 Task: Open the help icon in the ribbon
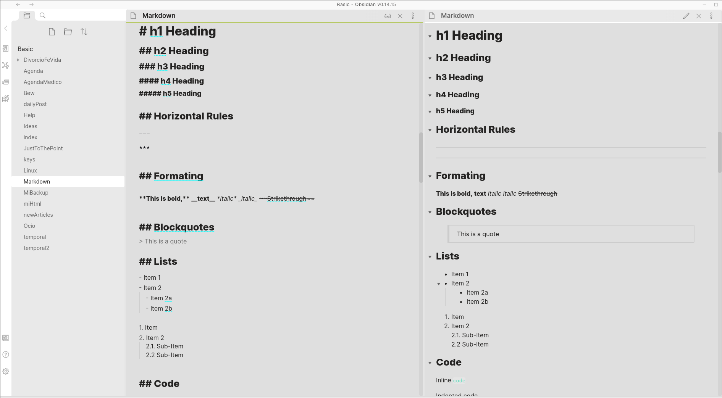pos(6,354)
